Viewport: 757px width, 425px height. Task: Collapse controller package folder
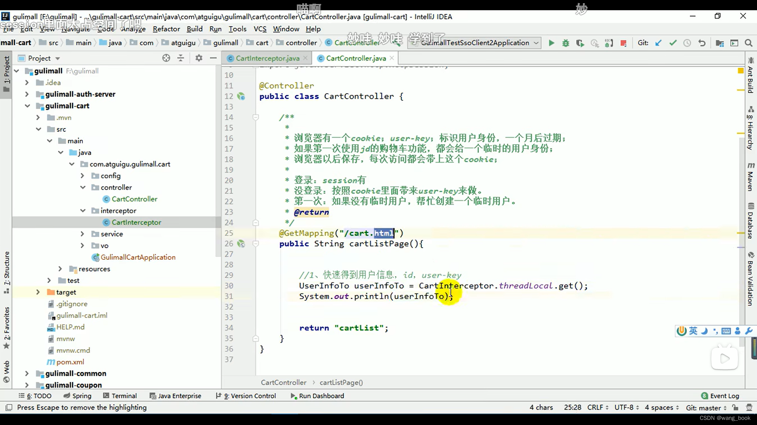point(82,187)
